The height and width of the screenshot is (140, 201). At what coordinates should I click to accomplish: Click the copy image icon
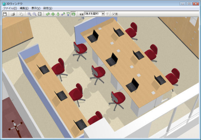point(21,14)
